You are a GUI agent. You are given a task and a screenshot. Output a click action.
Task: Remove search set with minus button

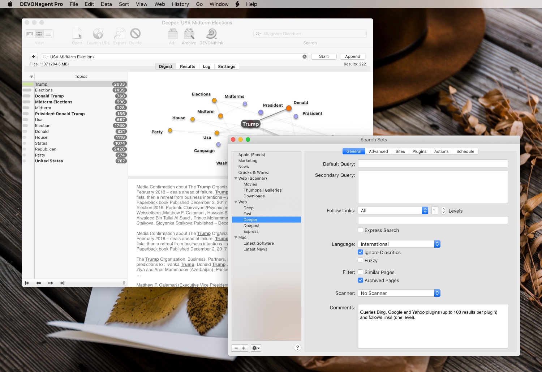[x=236, y=348]
